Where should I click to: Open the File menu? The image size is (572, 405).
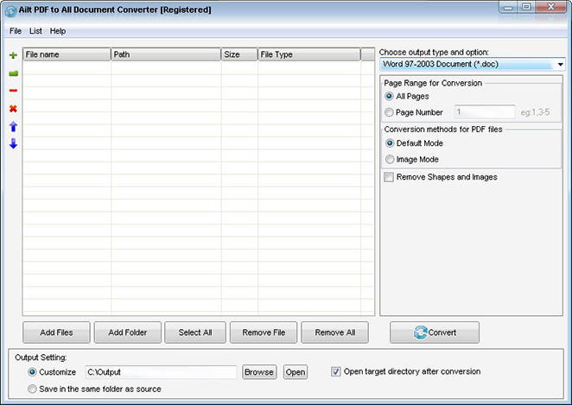point(16,31)
